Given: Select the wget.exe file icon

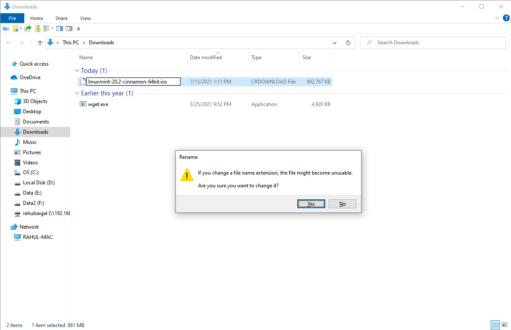Looking at the screenshot, I should coord(83,104).
